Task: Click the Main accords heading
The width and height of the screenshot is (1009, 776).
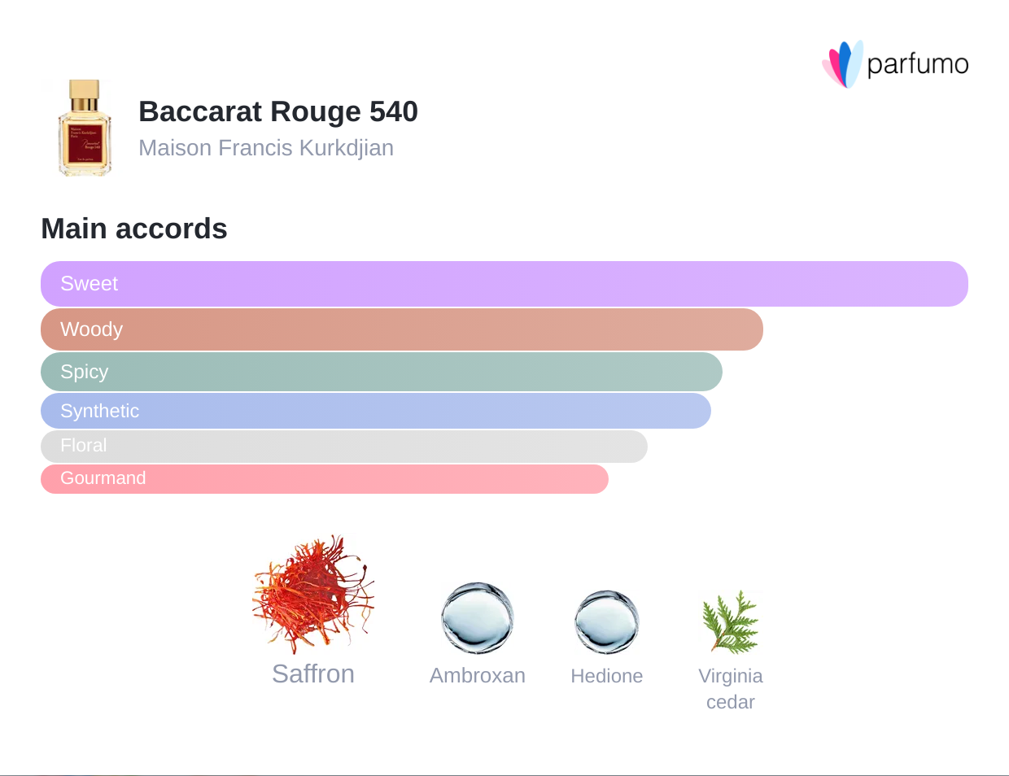Action: 134,229
